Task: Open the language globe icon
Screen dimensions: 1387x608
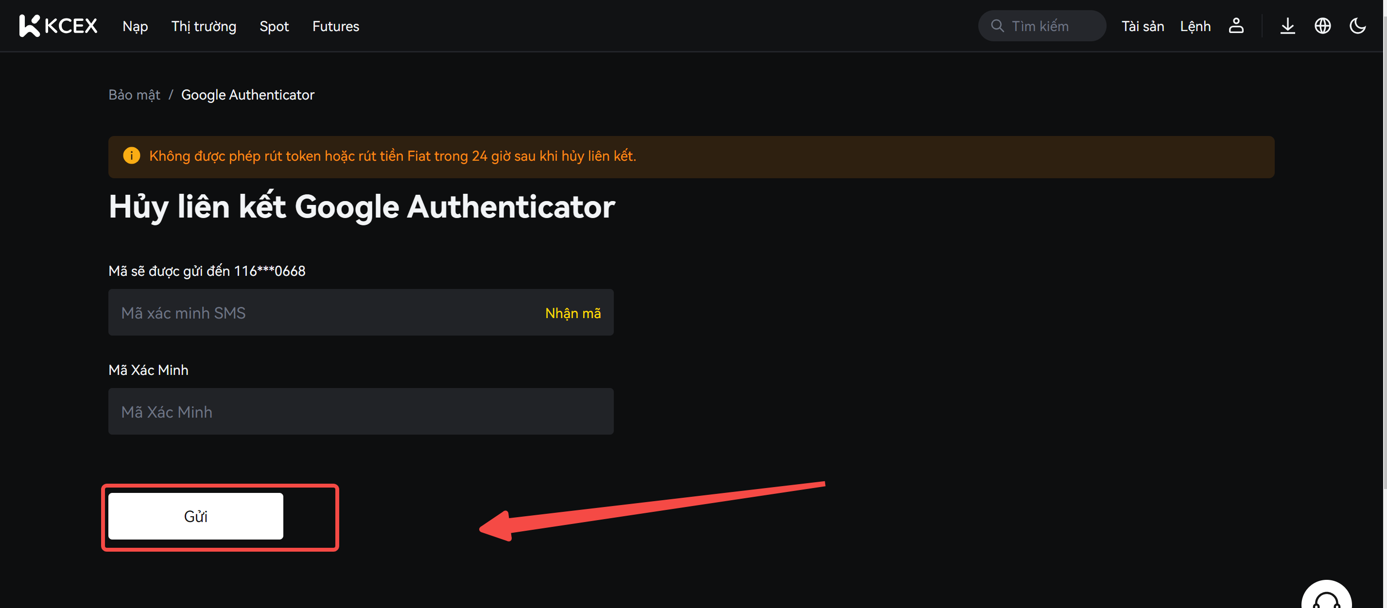Action: 1322,26
